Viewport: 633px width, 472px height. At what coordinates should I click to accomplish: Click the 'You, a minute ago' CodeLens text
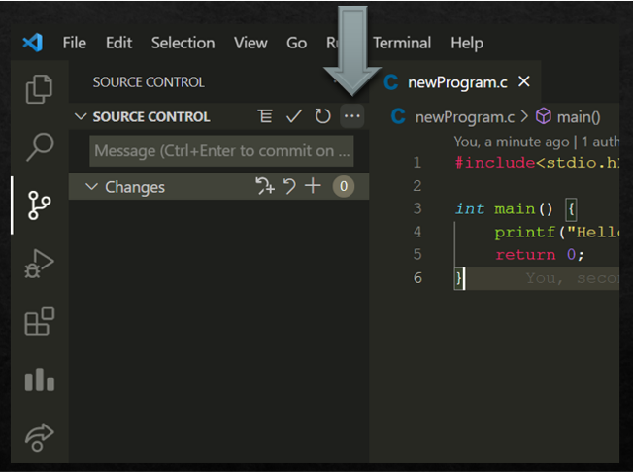(x=511, y=142)
